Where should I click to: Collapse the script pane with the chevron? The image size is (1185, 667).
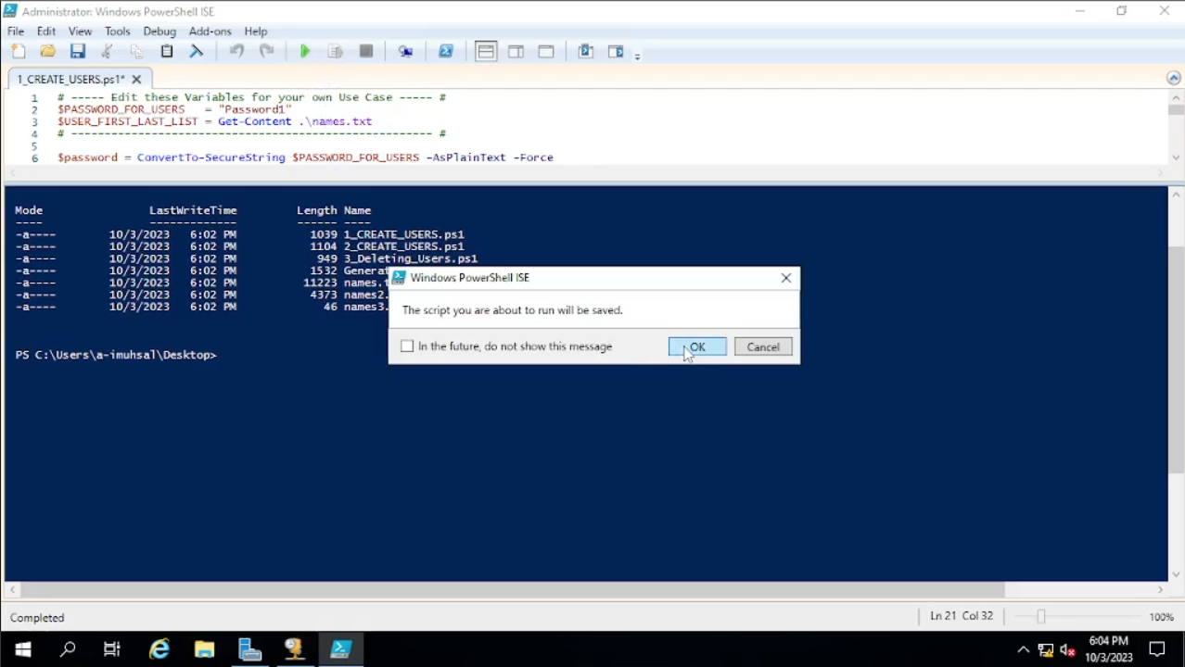1173,78
